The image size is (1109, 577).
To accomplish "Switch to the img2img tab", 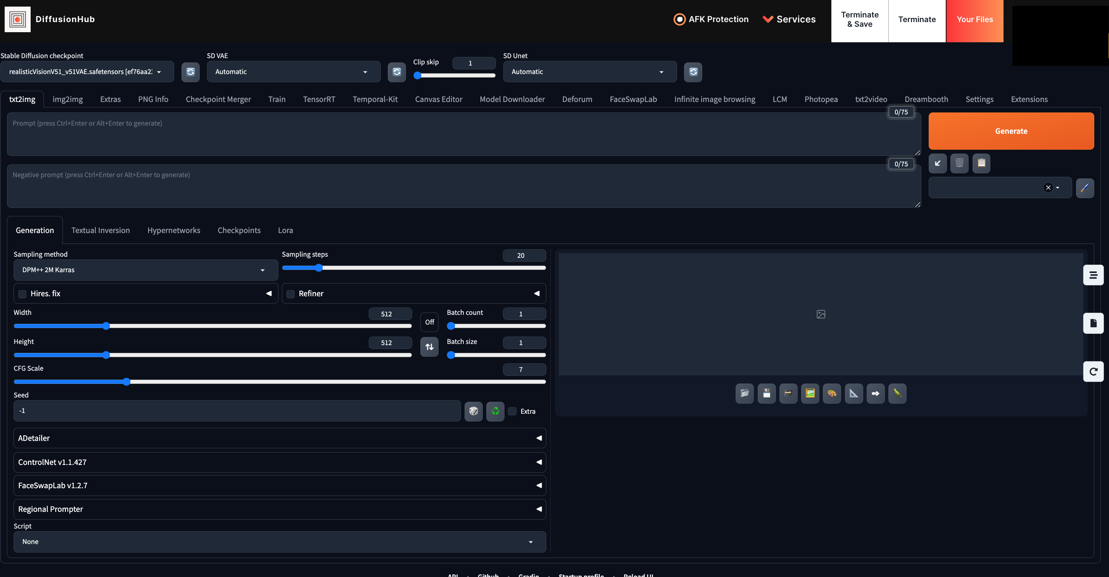I will (x=67, y=99).
